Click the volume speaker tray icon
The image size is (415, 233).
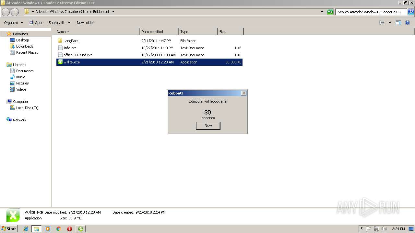click(x=384, y=229)
